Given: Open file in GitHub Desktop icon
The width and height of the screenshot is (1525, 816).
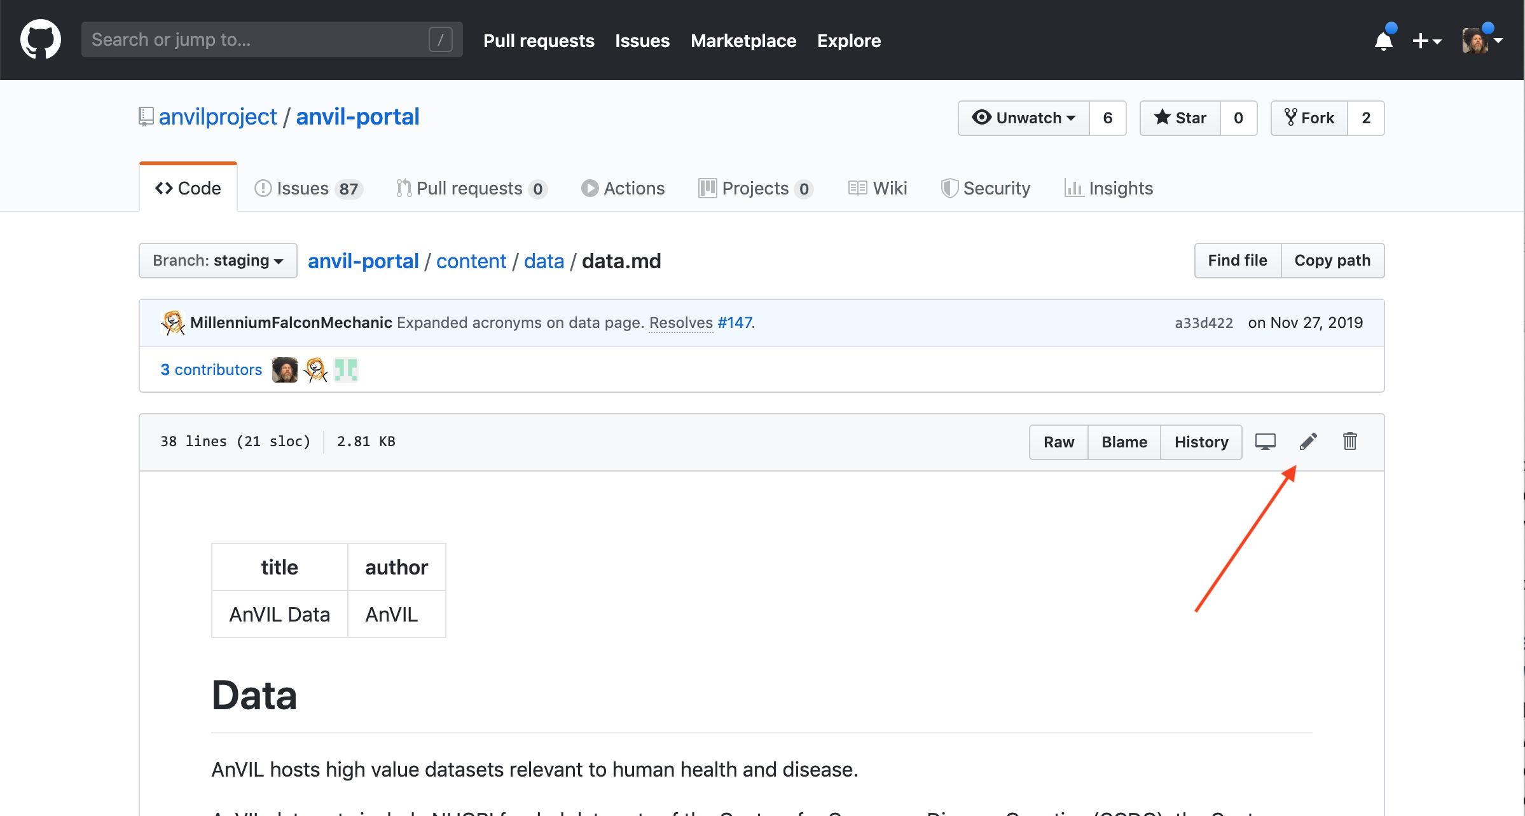Looking at the screenshot, I should point(1266,442).
